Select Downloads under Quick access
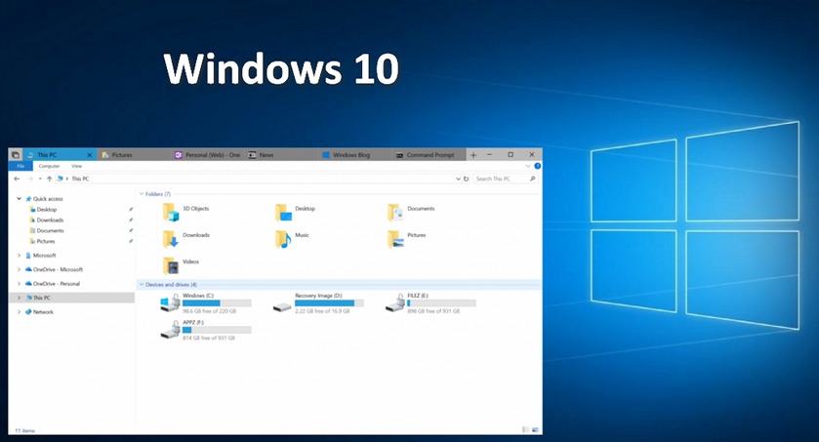The height and width of the screenshot is (442, 819). click(50, 220)
